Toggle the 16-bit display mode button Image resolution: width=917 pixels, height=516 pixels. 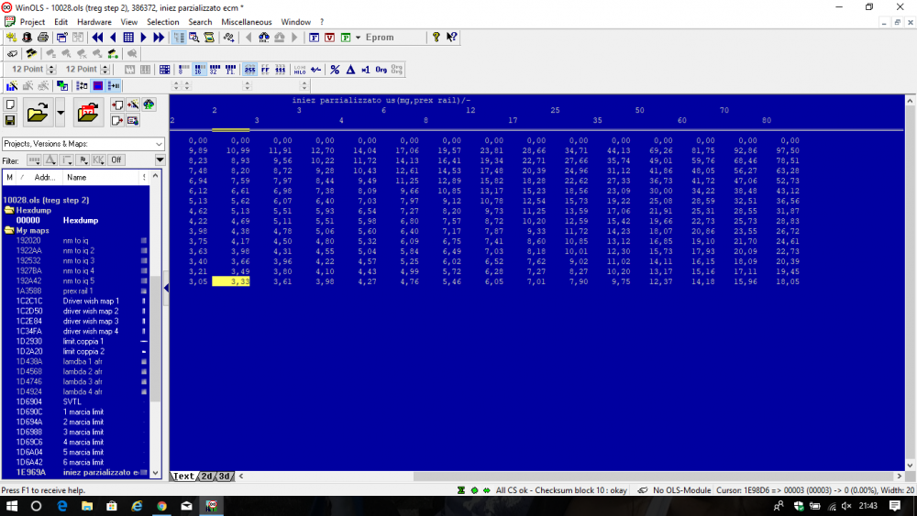199,70
